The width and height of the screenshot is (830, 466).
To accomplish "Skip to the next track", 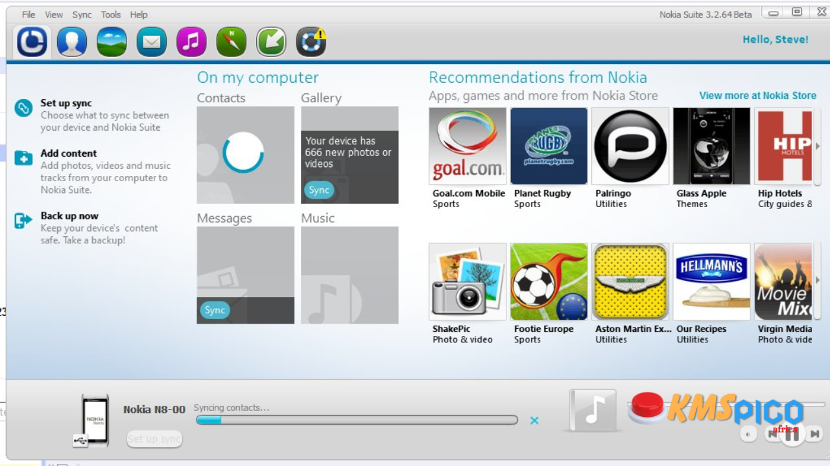I will coord(815,434).
